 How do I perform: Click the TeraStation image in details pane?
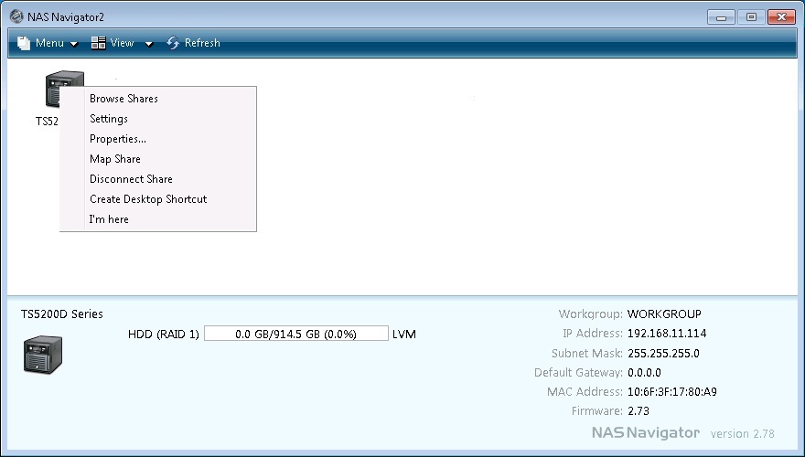tap(43, 355)
